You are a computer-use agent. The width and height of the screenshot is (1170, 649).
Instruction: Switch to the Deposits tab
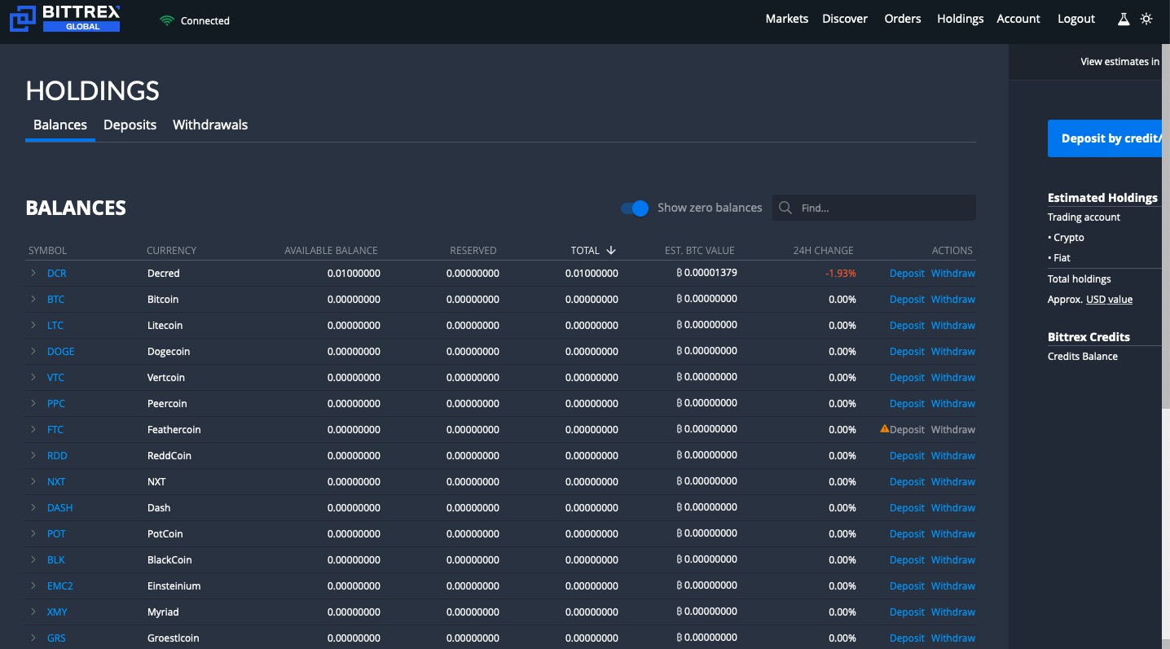130,125
